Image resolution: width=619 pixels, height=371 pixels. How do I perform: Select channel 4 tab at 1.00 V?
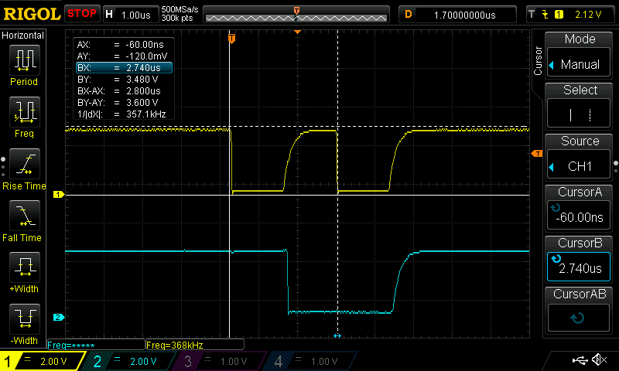point(311,361)
